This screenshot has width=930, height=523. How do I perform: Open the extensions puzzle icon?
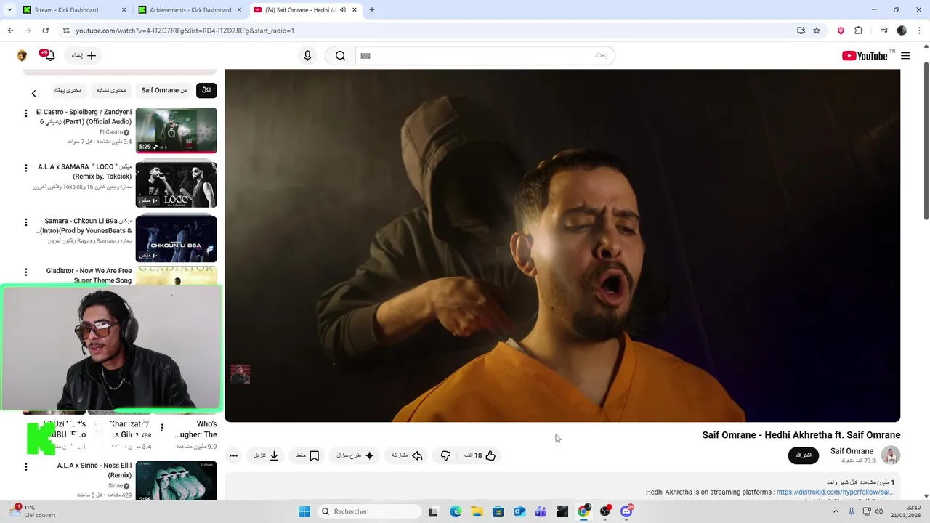pos(859,31)
